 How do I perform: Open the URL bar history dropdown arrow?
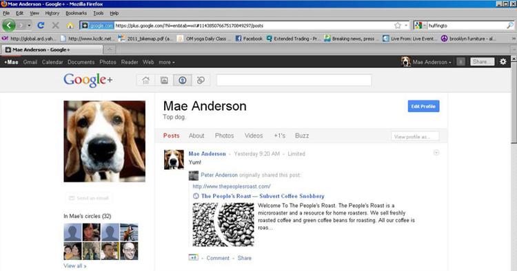point(406,25)
